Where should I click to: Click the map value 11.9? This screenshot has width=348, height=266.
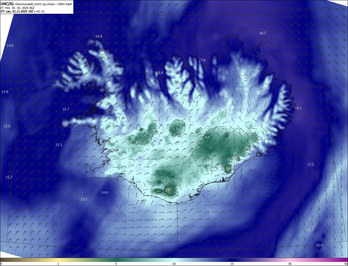coord(7,249)
